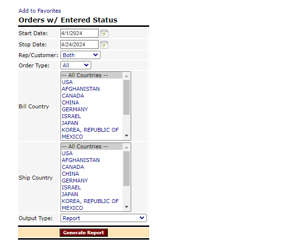Click the Add to Favorites link
This screenshot has width=296, height=245.
pos(40,11)
